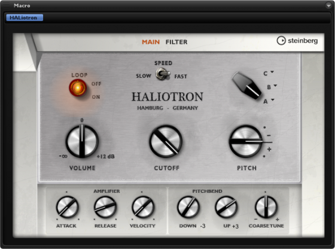Set Loop to the OFF label
335x249 pixels.
coord(96,84)
